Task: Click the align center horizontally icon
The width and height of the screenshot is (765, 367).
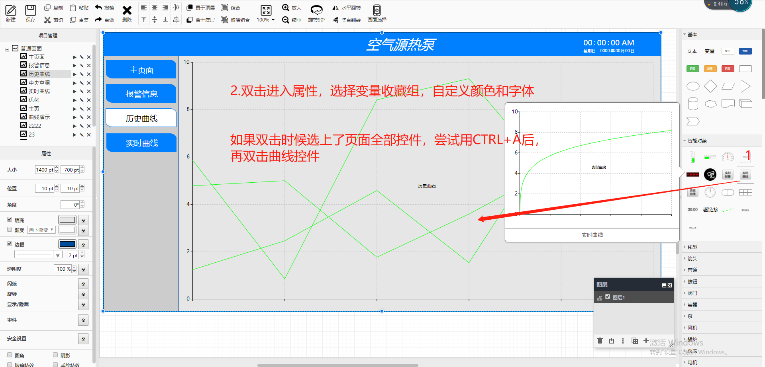Action: [x=155, y=8]
